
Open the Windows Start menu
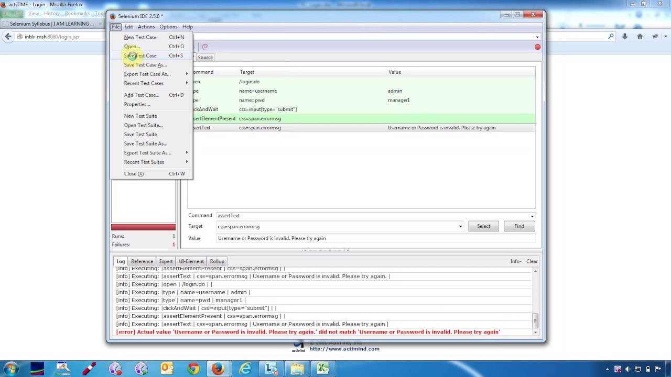(11, 369)
